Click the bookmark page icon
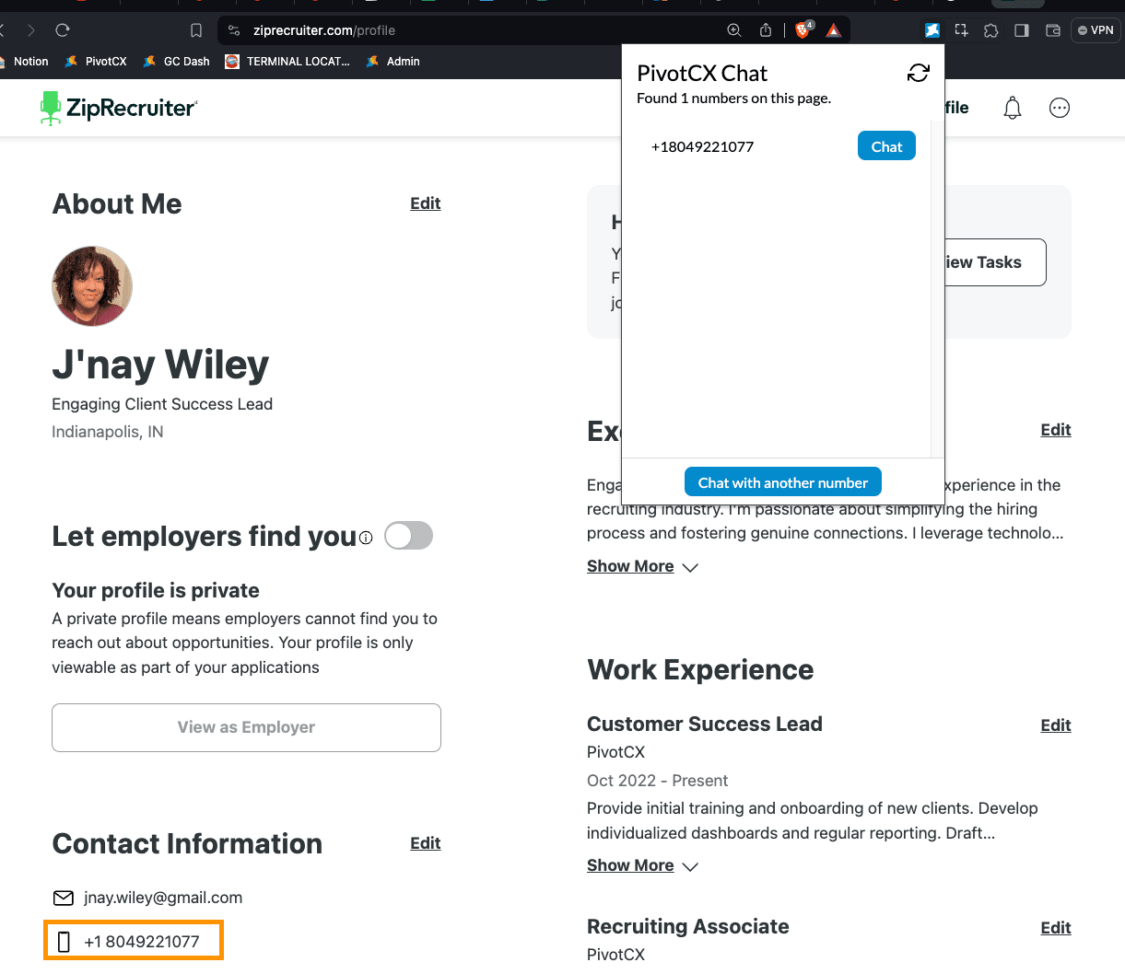1125x974 pixels. coord(196,30)
